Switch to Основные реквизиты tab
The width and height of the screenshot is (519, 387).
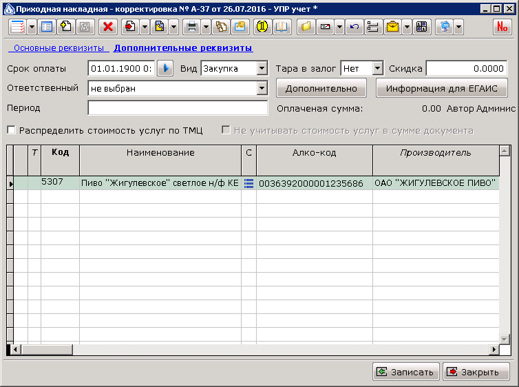pyautogui.click(x=59, y=48)
